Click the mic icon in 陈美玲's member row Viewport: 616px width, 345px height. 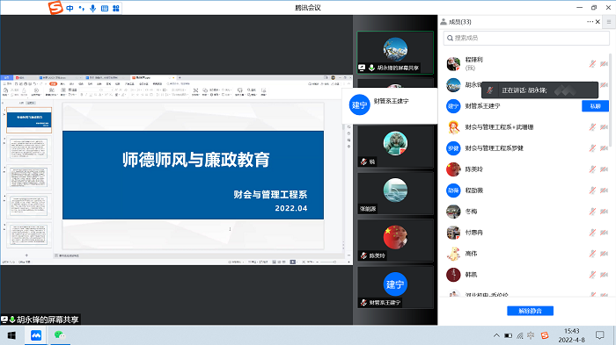[x=592, y=169]
